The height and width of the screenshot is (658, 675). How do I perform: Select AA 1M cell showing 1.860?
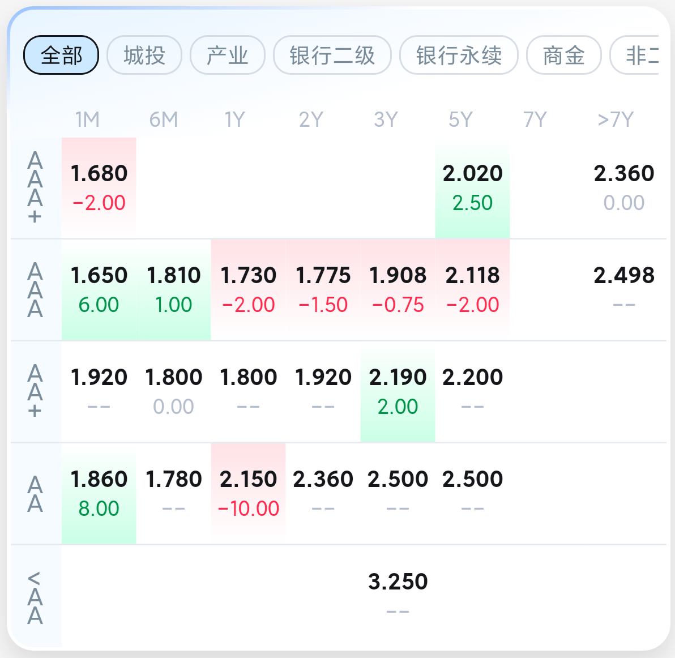99,493
